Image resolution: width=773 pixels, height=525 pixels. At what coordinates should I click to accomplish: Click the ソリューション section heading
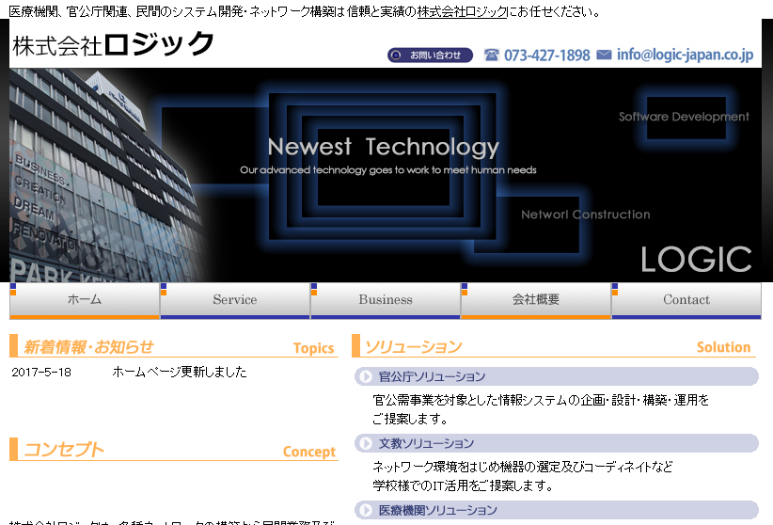pos(413,347)
